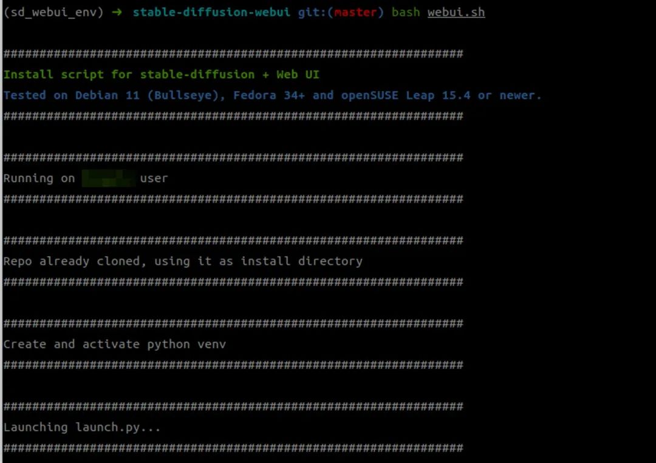Click the 'Running on' text

pos(39,178)
